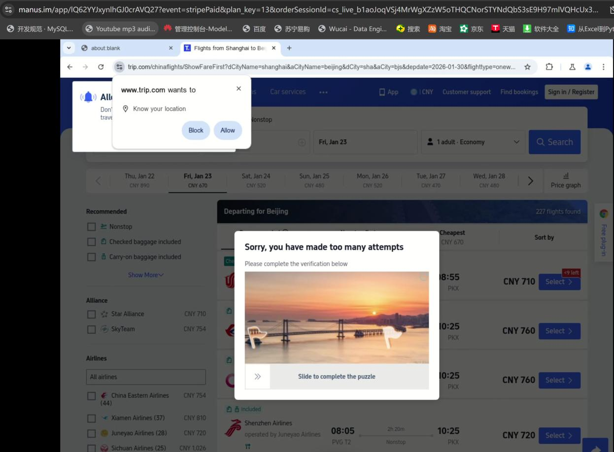Click the trip.com site info icon
Screen dimensions: 614x452
(118, 67)
